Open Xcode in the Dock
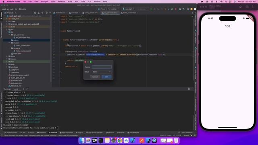Viewport: 258px width, 145px height. pos(133,141)
